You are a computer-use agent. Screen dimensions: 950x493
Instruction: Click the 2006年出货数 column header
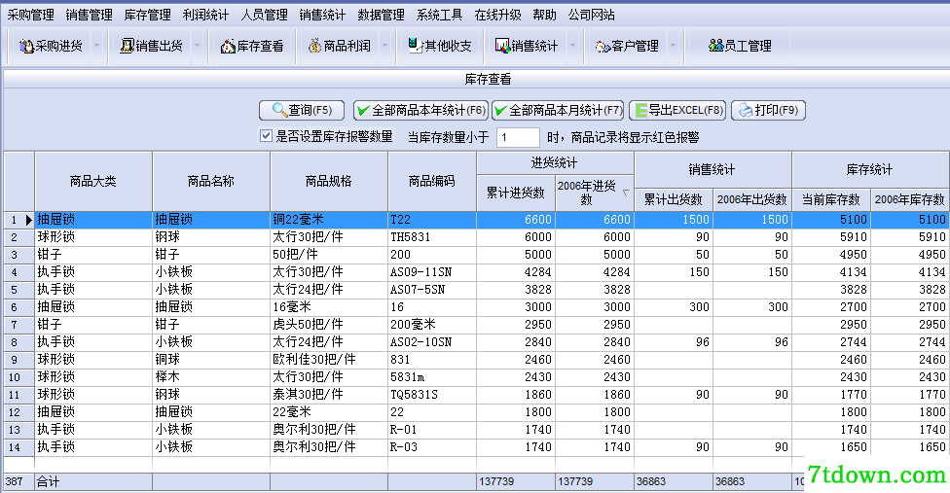click(x=752, y=199)
